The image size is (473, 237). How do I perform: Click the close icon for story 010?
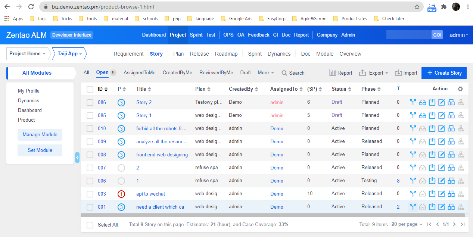click(x=432, y=129)
